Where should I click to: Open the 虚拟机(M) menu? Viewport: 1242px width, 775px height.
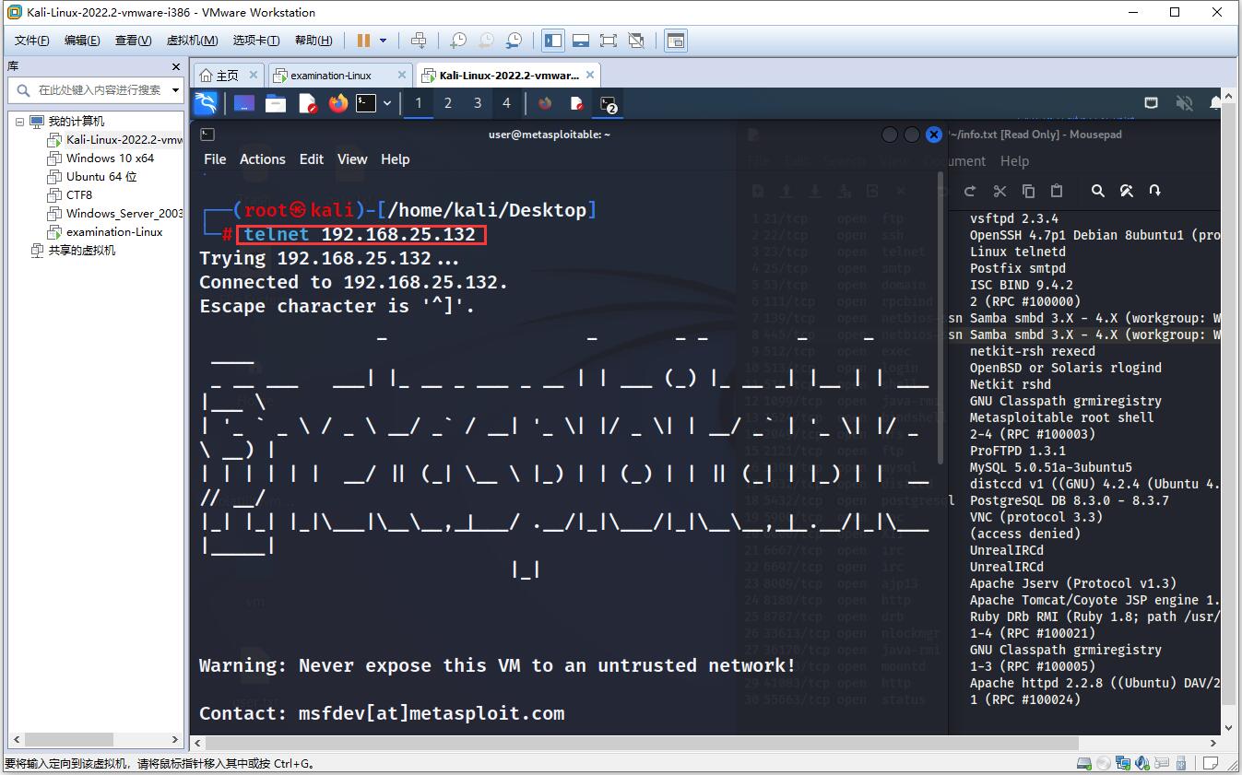point(192,41)
